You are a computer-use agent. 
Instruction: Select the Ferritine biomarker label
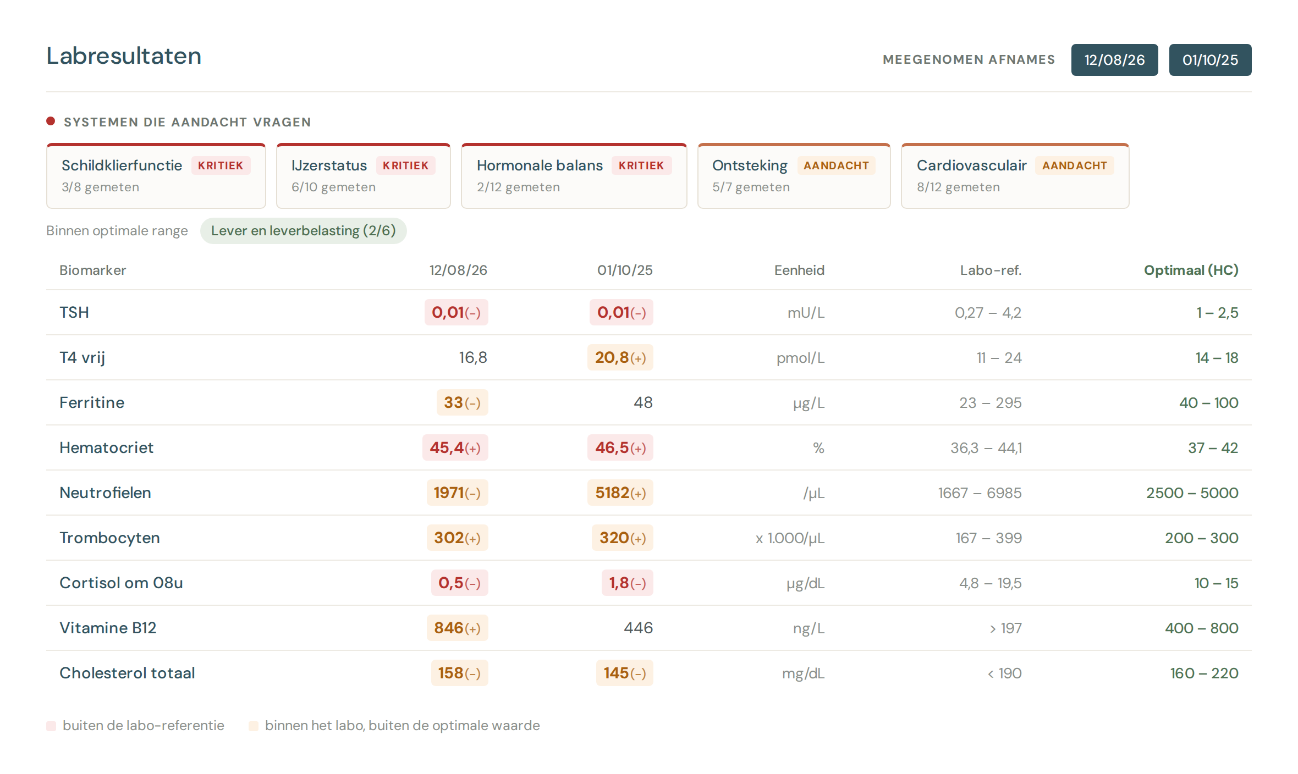92,402
